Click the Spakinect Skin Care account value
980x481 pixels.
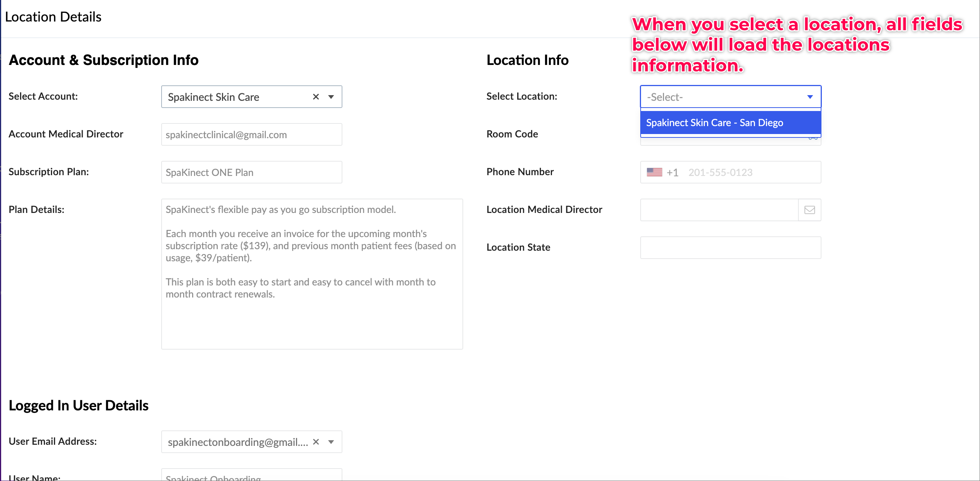213,97
